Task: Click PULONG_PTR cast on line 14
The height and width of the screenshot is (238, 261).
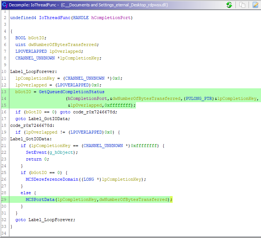Action: [x=199, y=98]
